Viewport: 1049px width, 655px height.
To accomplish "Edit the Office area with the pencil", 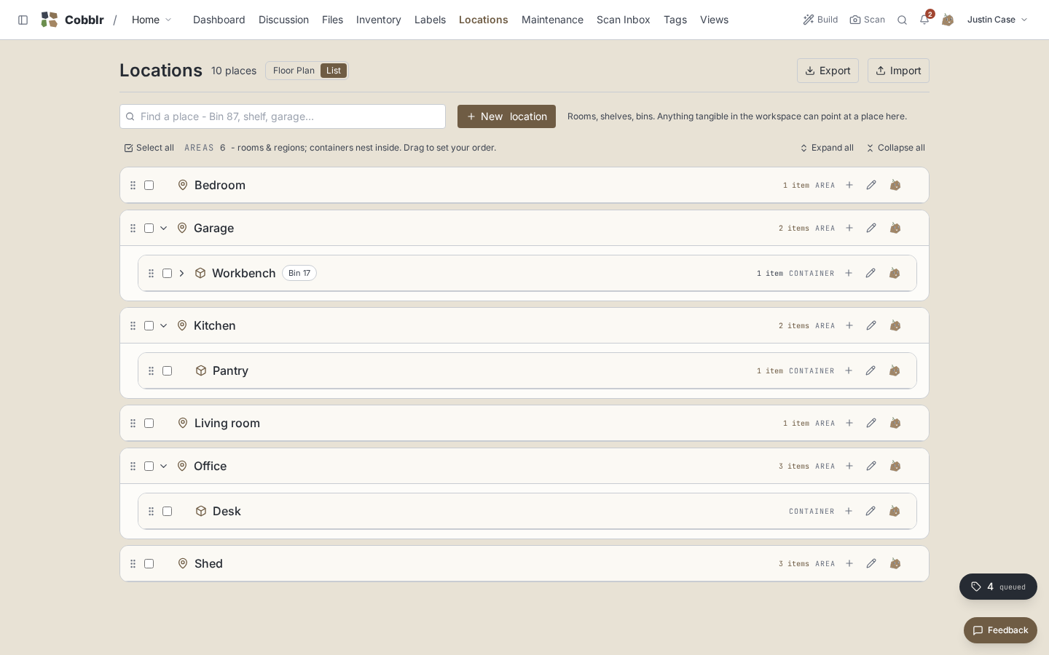I will (871, 466).
